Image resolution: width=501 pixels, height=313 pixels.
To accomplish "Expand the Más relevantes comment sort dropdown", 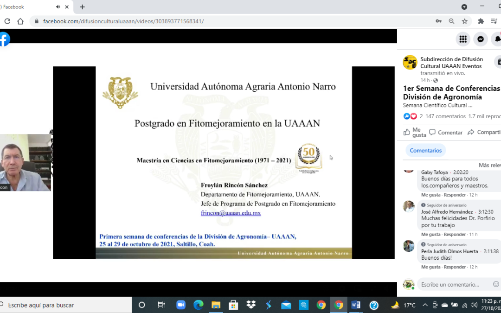I will tap(489, 165).
